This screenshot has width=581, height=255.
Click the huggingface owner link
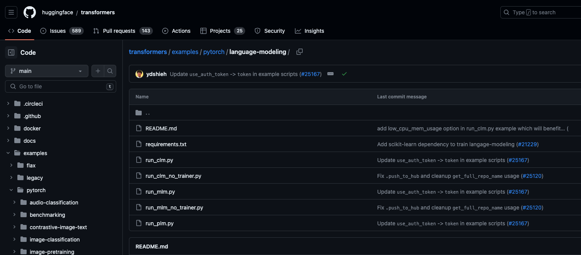[x=58, y=12]
